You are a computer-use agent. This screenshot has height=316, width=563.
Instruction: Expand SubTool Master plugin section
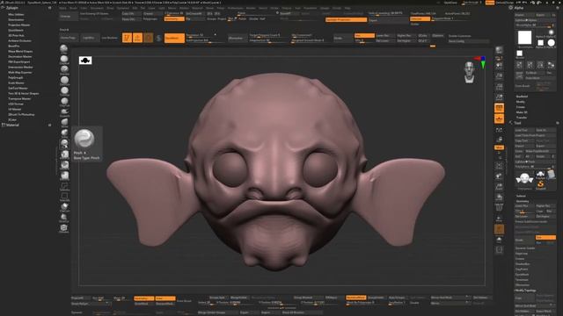[18, 88]
